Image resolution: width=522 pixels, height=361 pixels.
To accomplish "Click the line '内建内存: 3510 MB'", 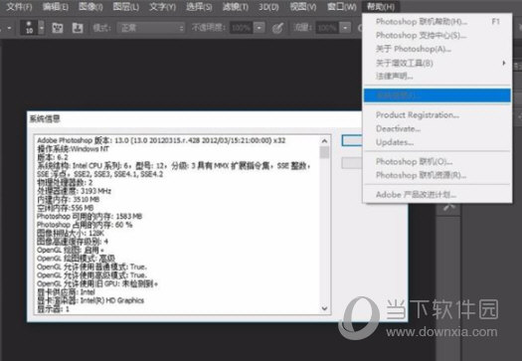I will tap(69, 200).
